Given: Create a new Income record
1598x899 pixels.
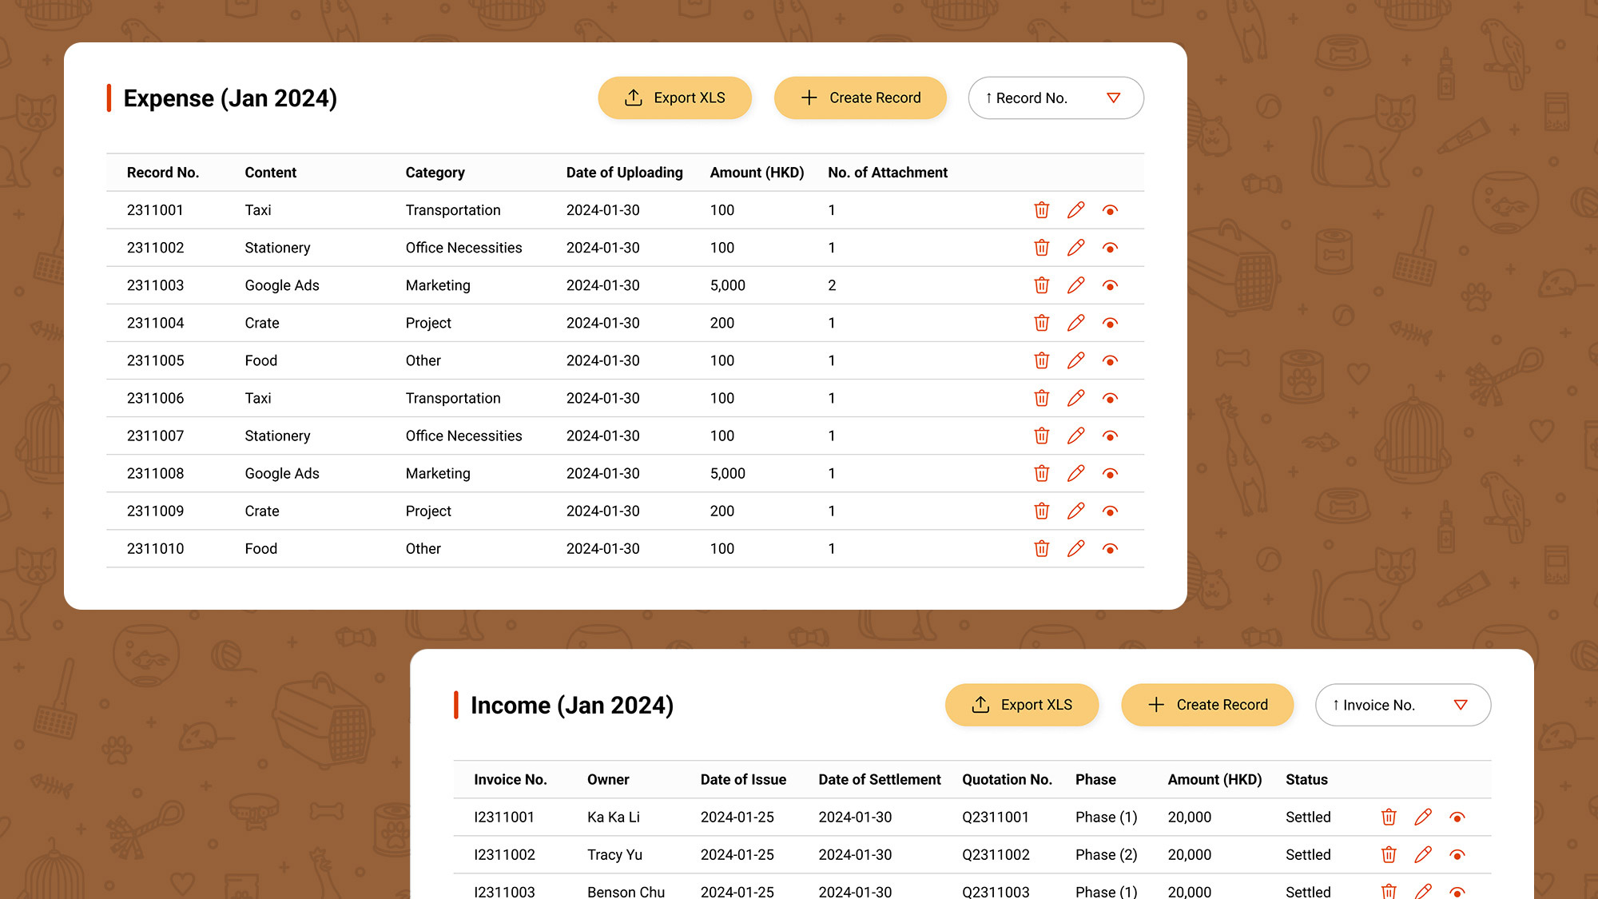Looking at the screenshot, I should [1206, 705].
